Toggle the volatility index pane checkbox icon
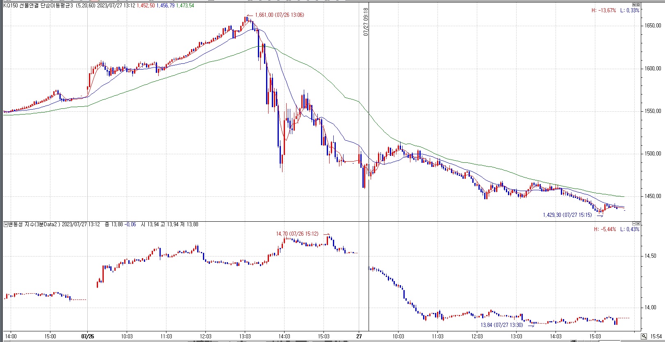Image resolution: width=665 pixels, height=342 pixels. (6, 224)
